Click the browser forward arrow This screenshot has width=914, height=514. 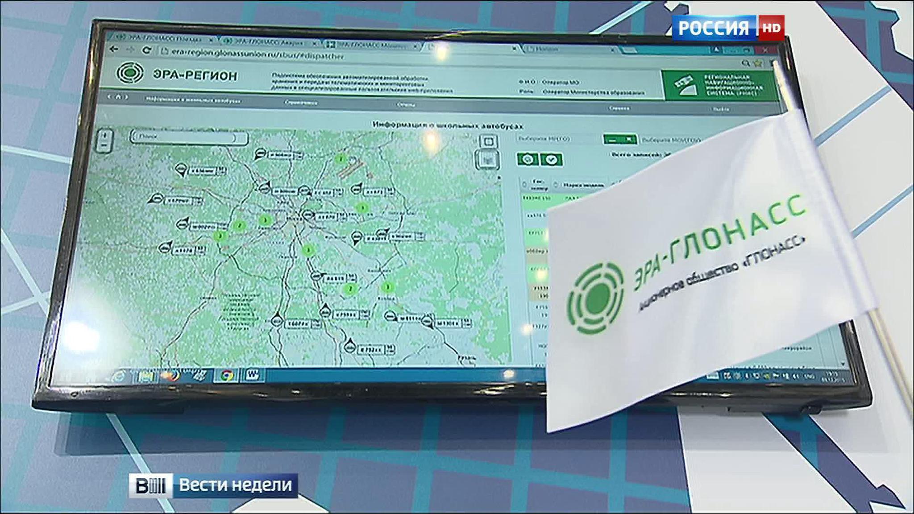tap(130, 49)
